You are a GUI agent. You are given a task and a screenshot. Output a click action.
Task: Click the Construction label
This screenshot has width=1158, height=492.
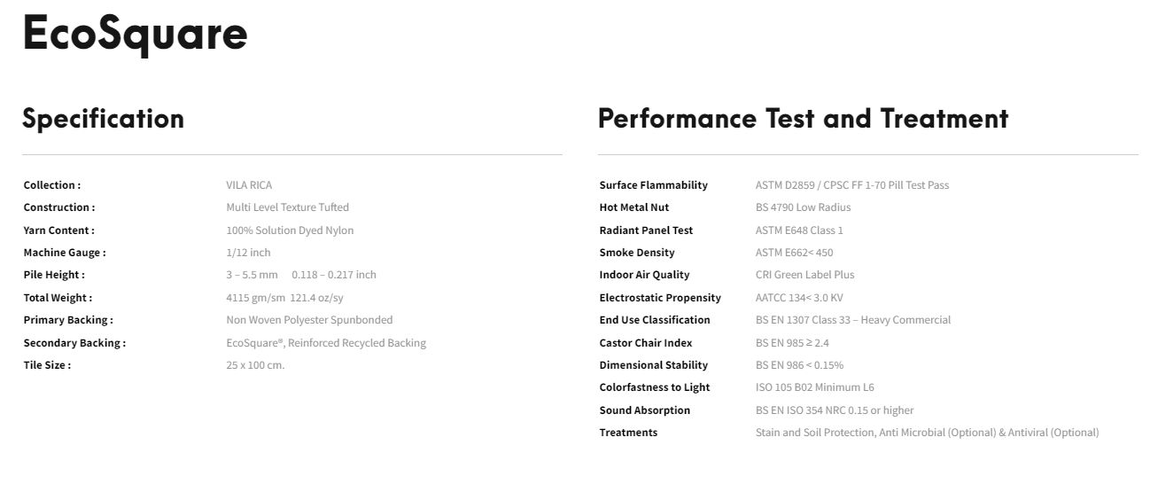pyautogui.click(x=58, y=207)
